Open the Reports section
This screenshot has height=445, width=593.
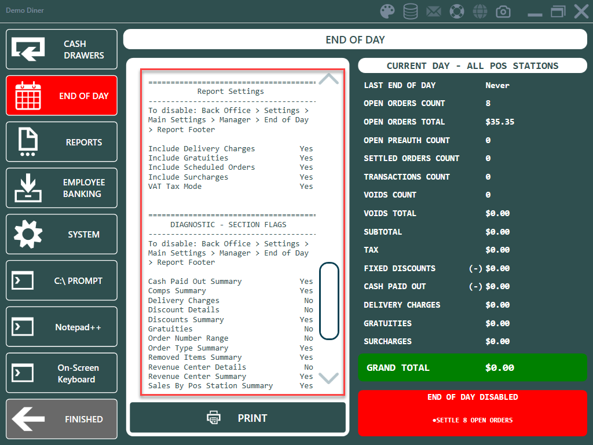(61, 142)
